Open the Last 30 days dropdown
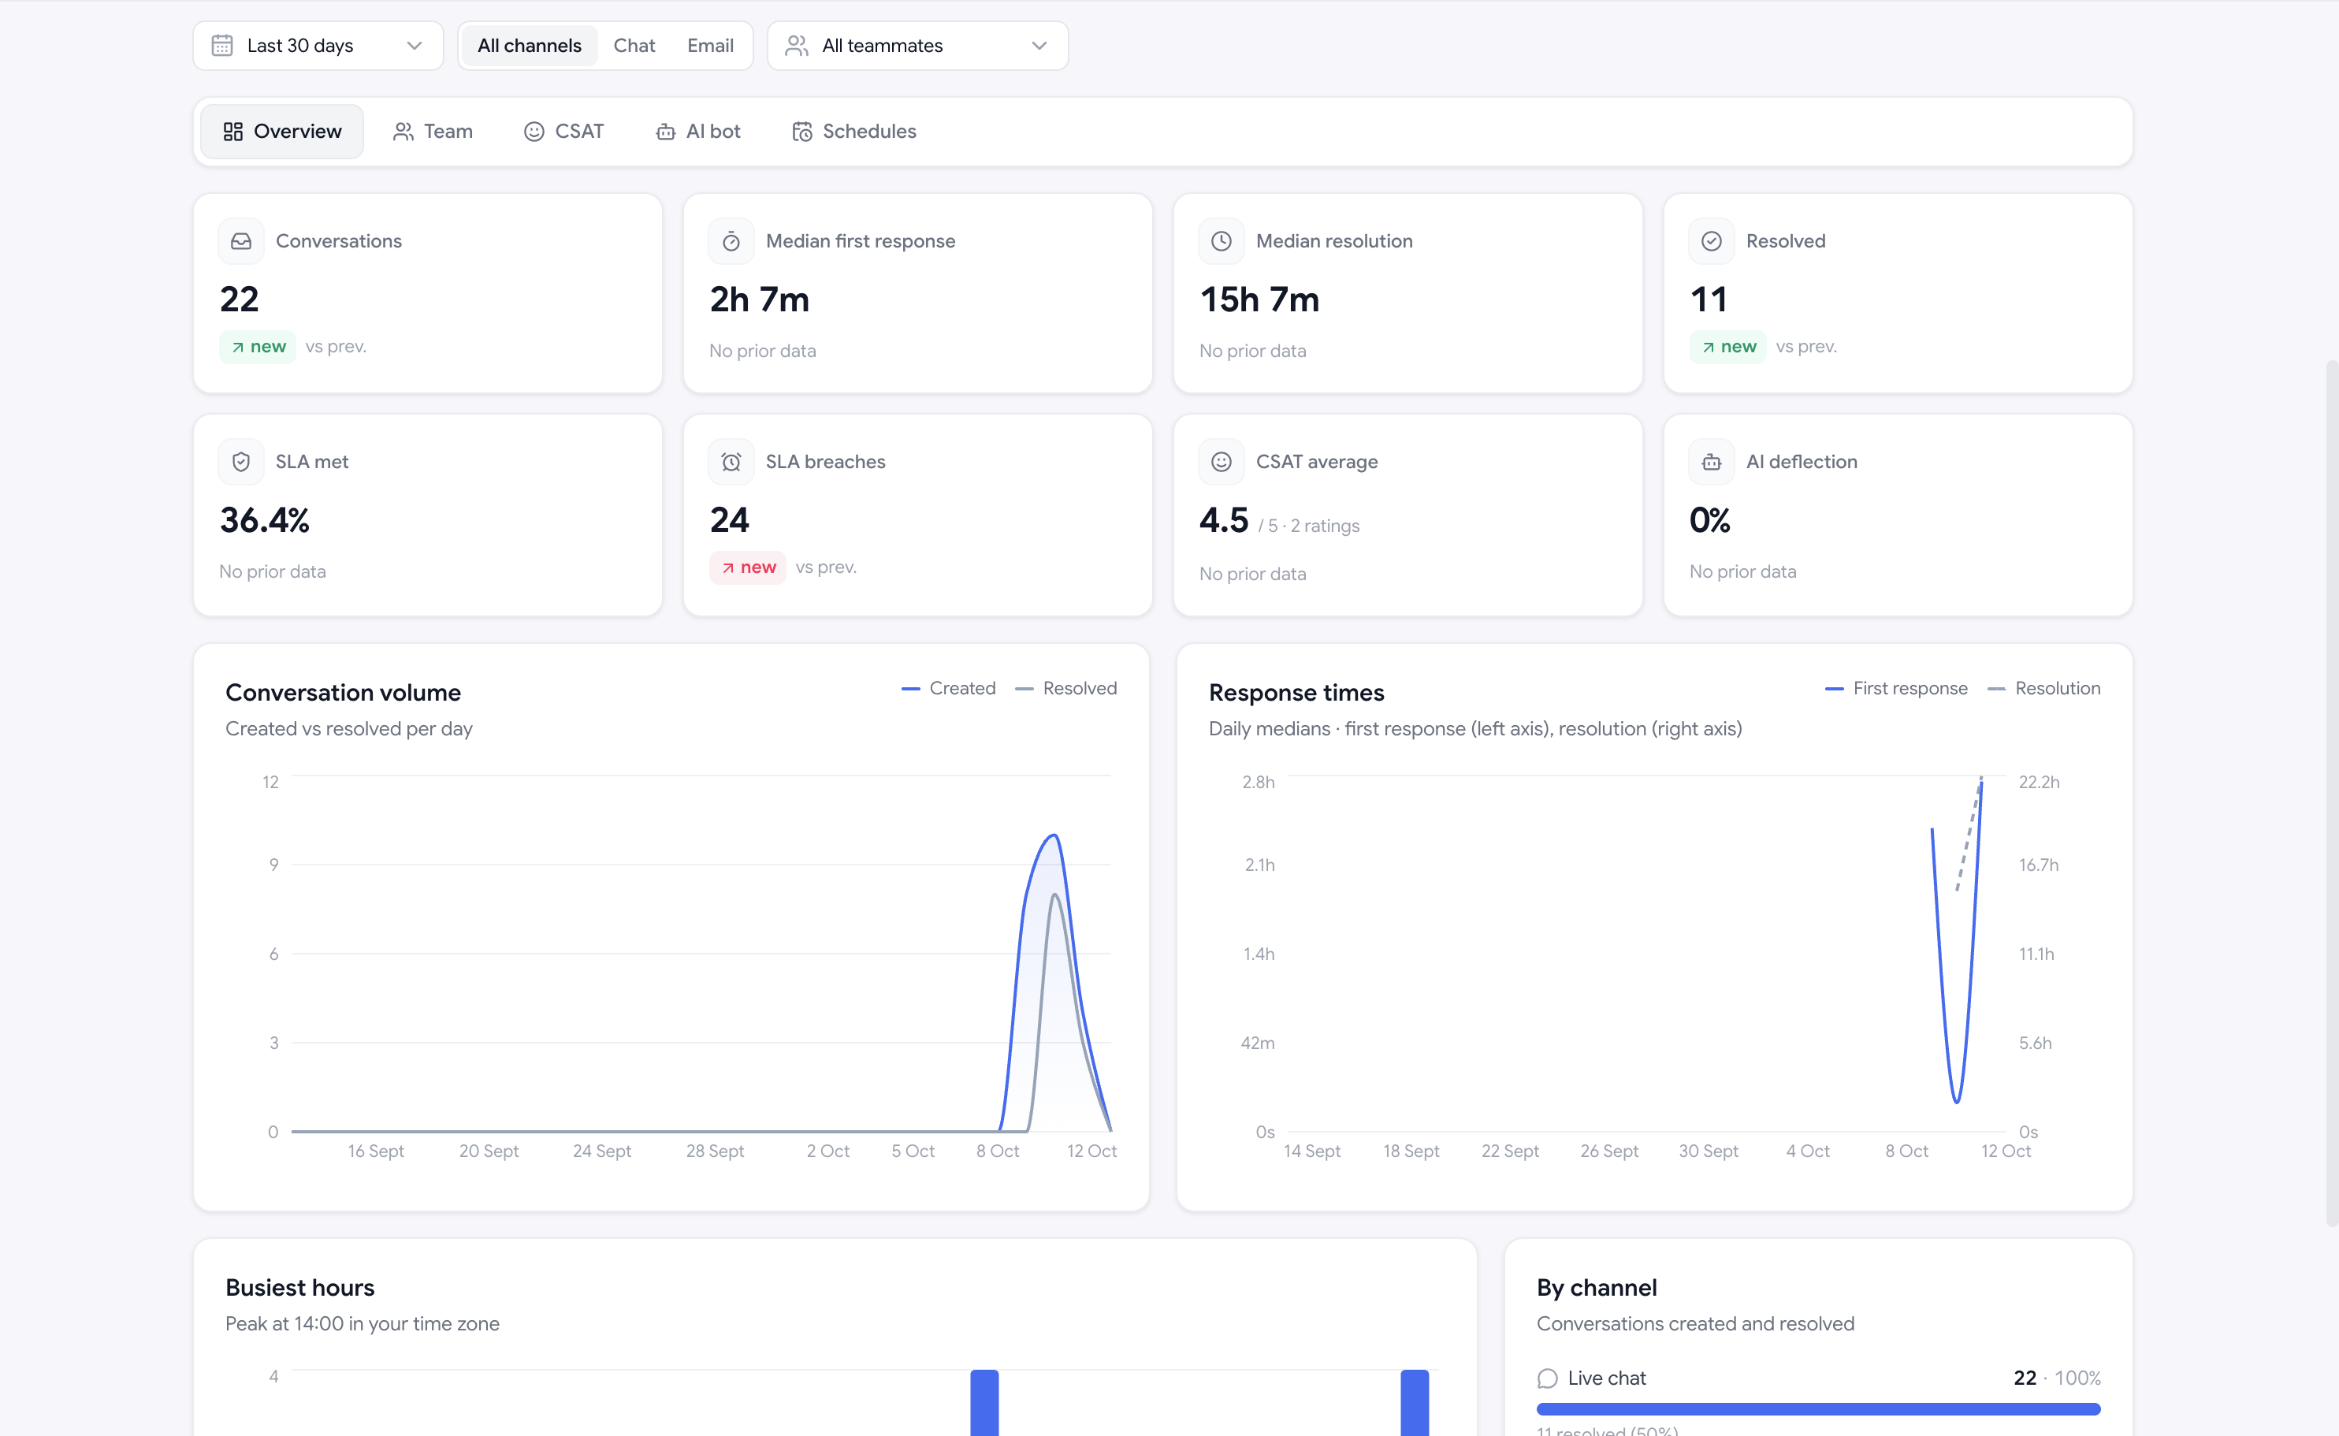The height and width of the screenshot is (1436, 2339). coord(318,46)
